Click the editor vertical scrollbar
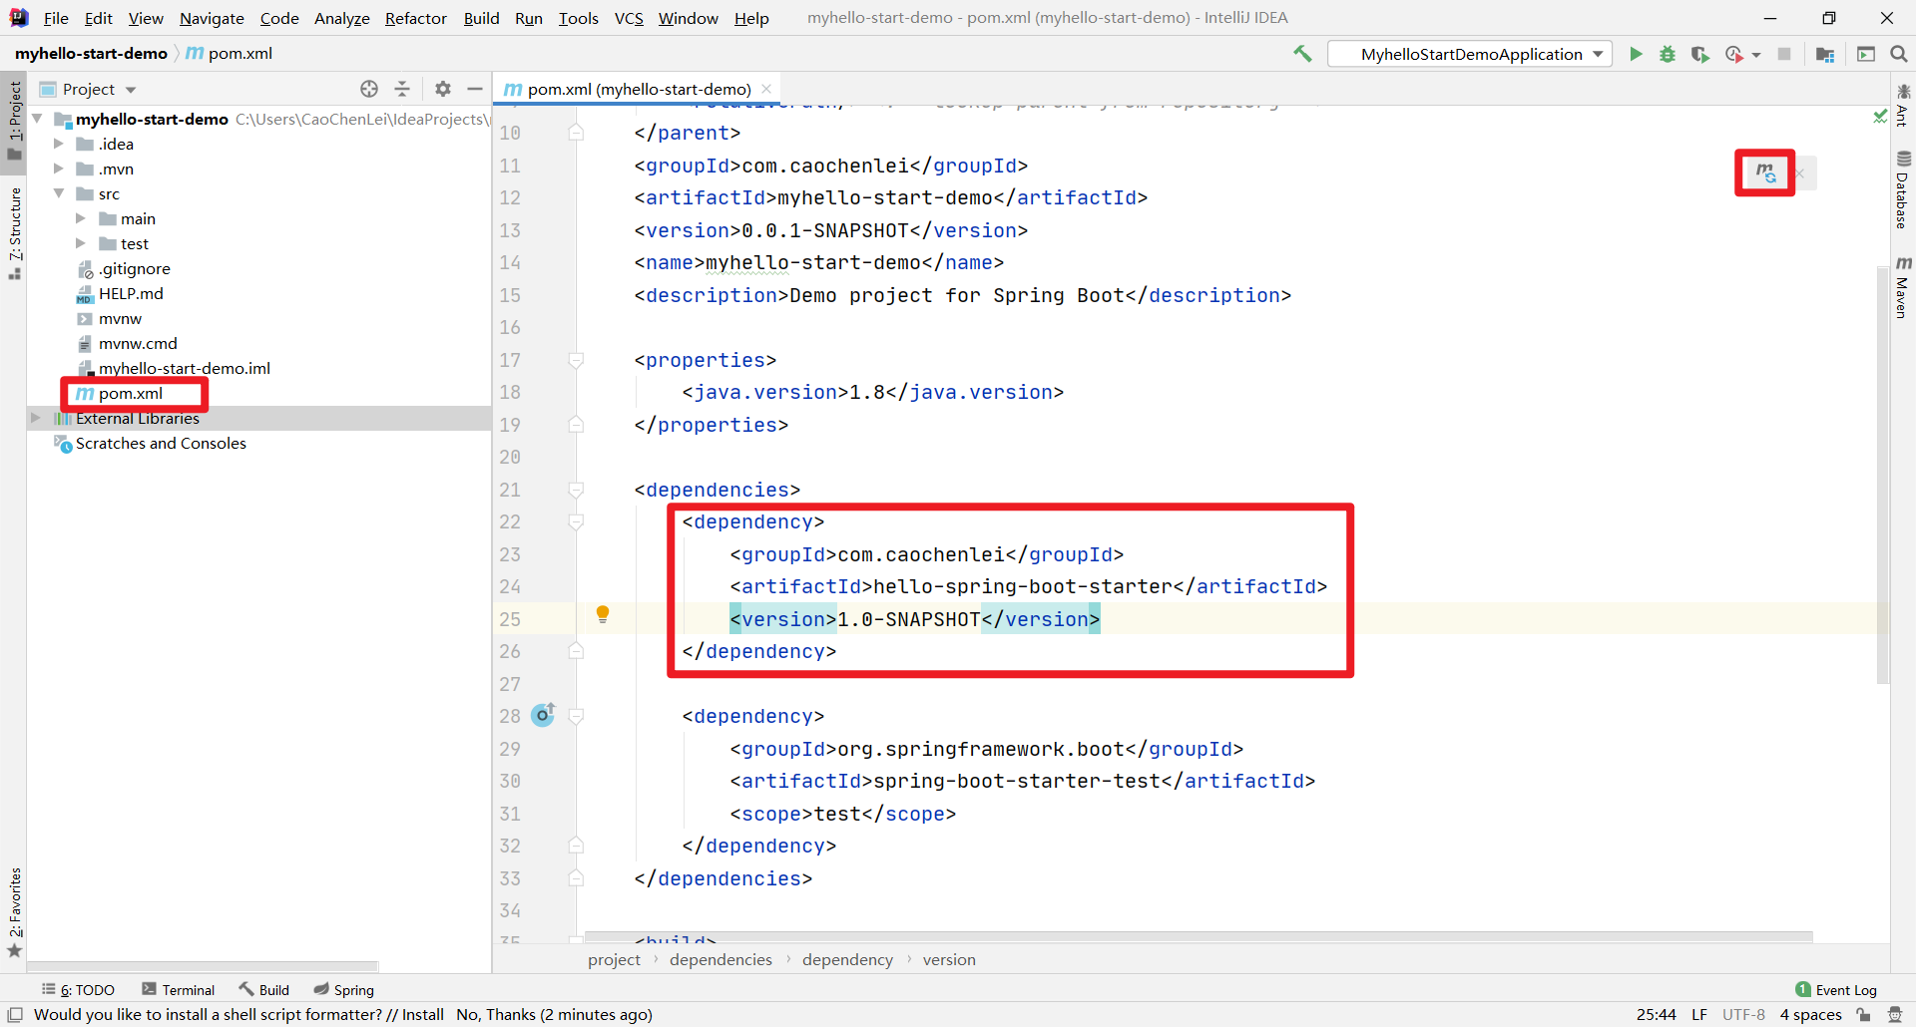1916x1027 pixels. pos(1883,475)
